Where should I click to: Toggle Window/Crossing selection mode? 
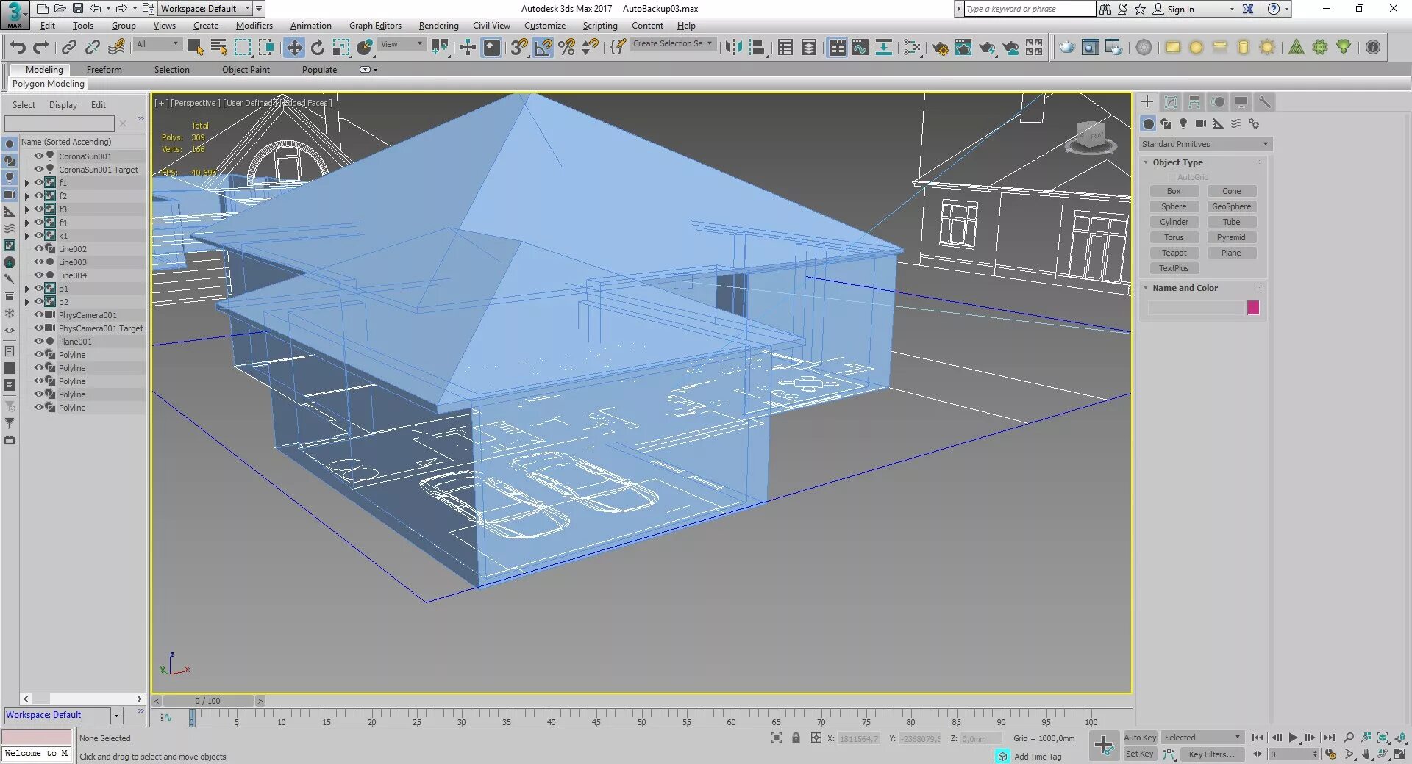coord(265,48)
